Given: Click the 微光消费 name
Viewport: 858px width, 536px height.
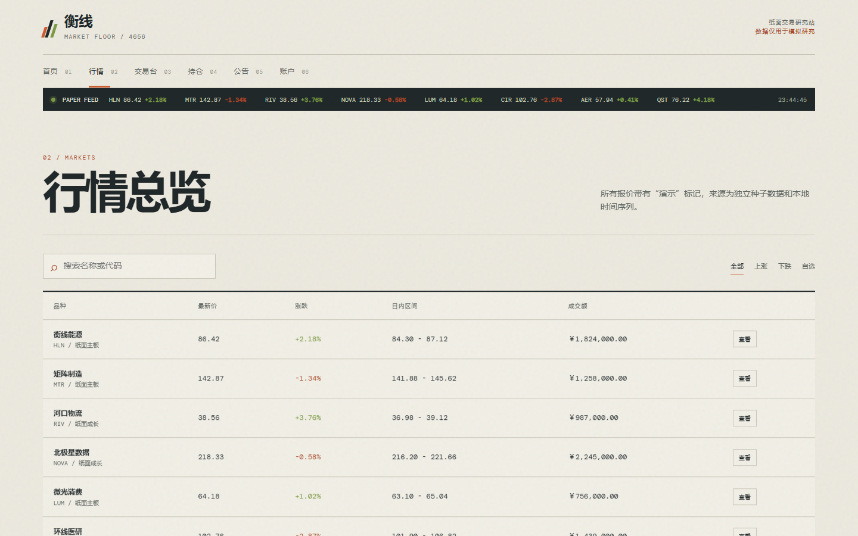Looking at the screenshot, I should 68,492.
